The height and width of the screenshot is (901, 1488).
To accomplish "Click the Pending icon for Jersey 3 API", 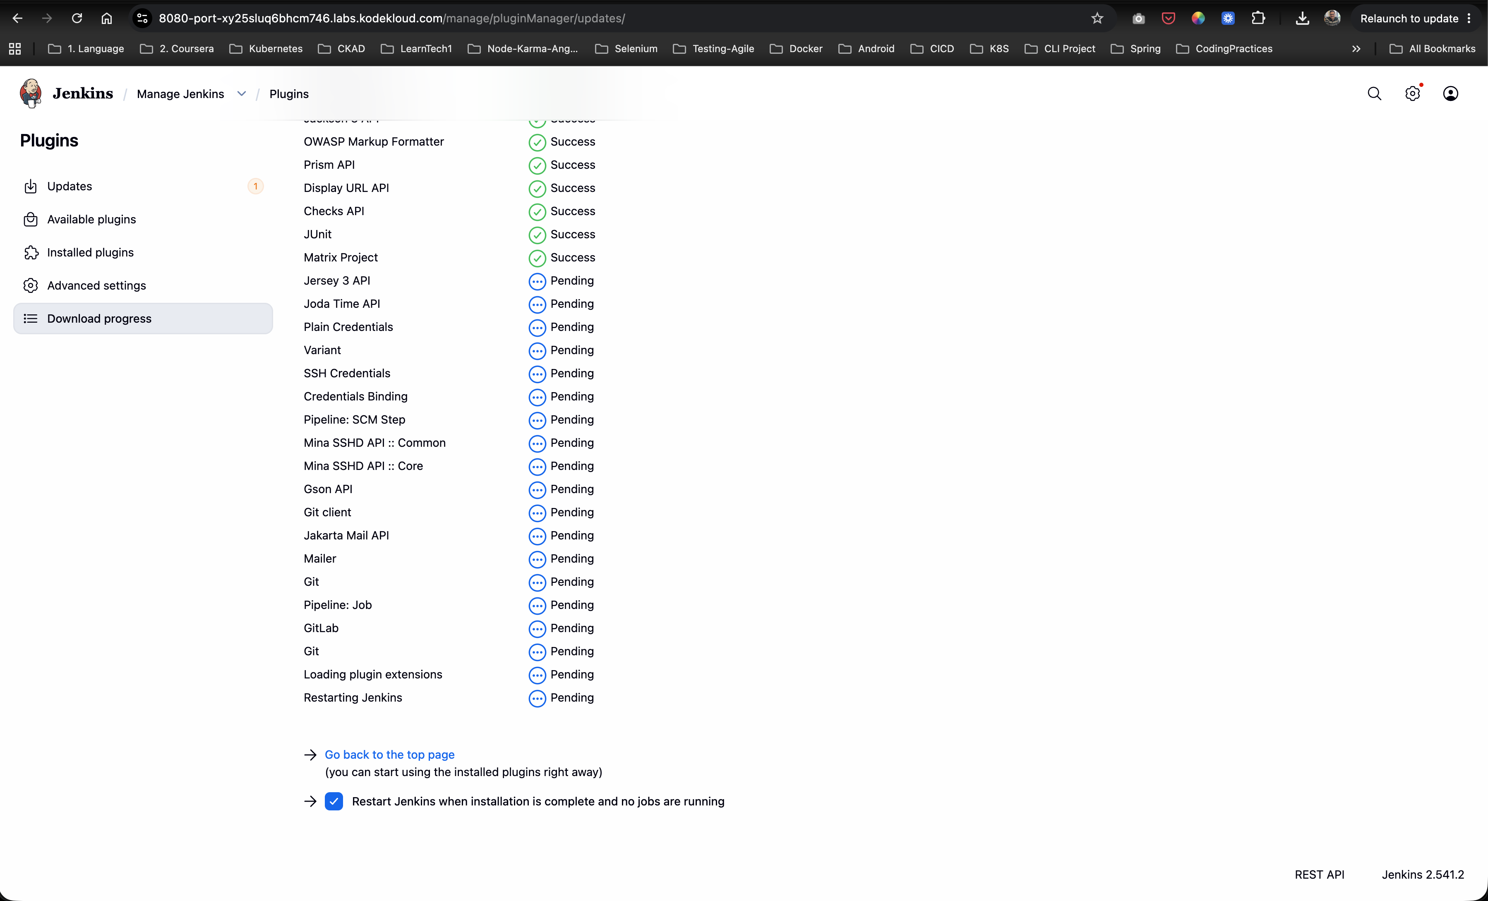I will coord(537,281).
